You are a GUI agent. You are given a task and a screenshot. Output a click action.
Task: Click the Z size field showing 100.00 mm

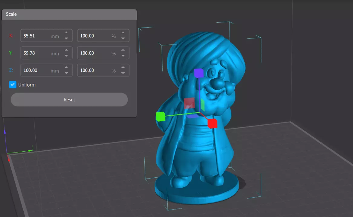(x=46, y=70)
